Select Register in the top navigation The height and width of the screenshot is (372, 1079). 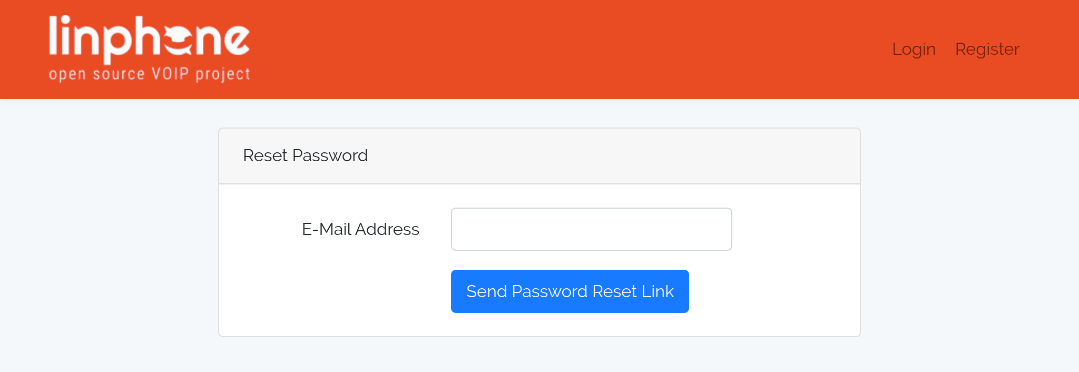pyautogui.click(x=987, y=49)
